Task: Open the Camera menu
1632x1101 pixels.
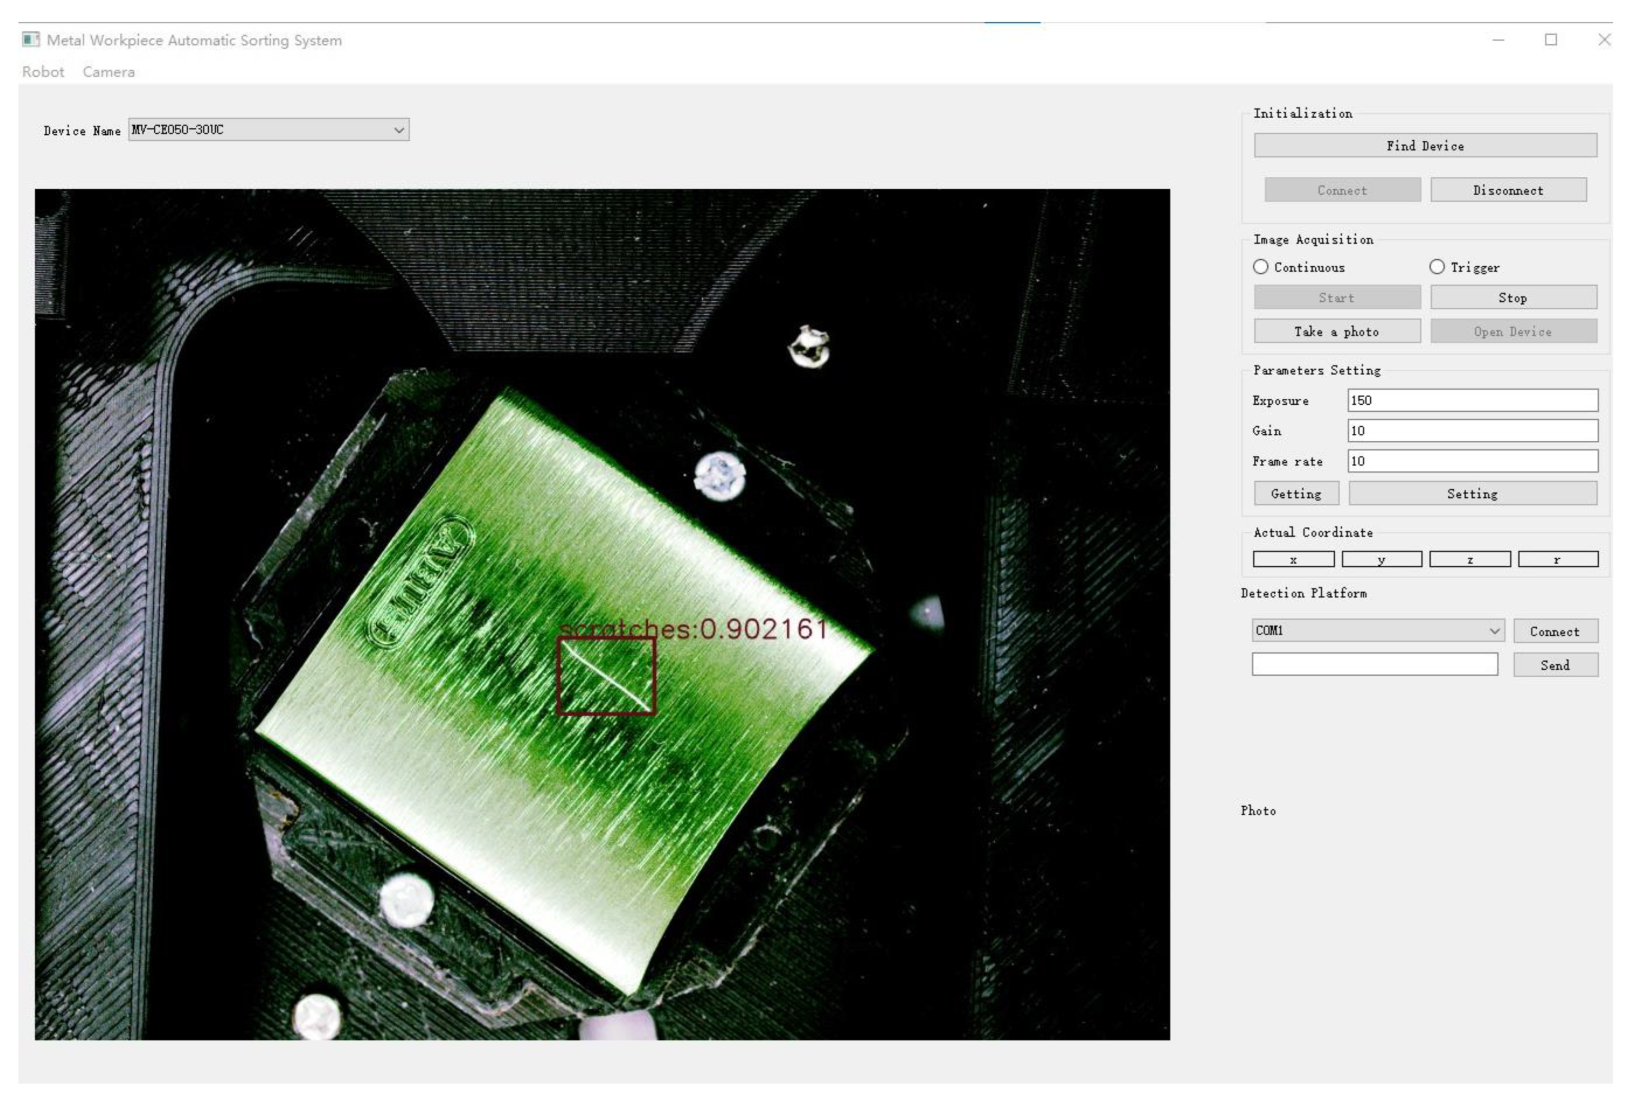Action: pyautogui.click(x=108, y=72)
